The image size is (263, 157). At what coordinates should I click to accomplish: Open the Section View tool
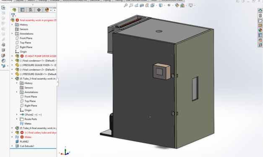click(x=142, y=5)
